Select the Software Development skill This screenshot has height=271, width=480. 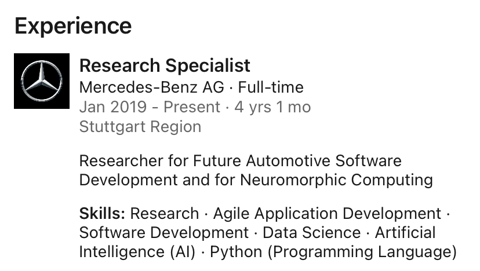pos(164,233)
